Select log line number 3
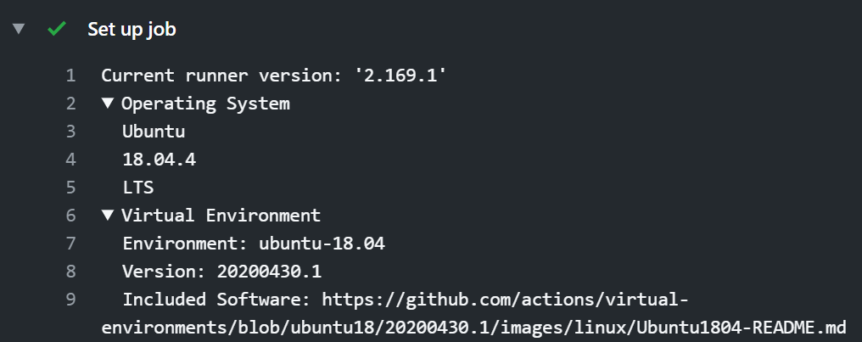Screen dimensions: 862x342 [70, 132]
